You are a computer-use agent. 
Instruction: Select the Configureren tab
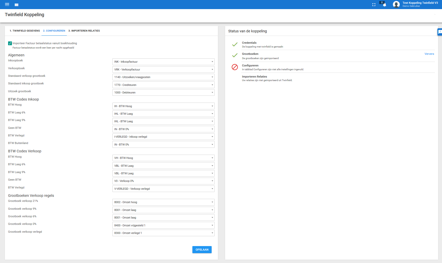[x=54, y=31]
